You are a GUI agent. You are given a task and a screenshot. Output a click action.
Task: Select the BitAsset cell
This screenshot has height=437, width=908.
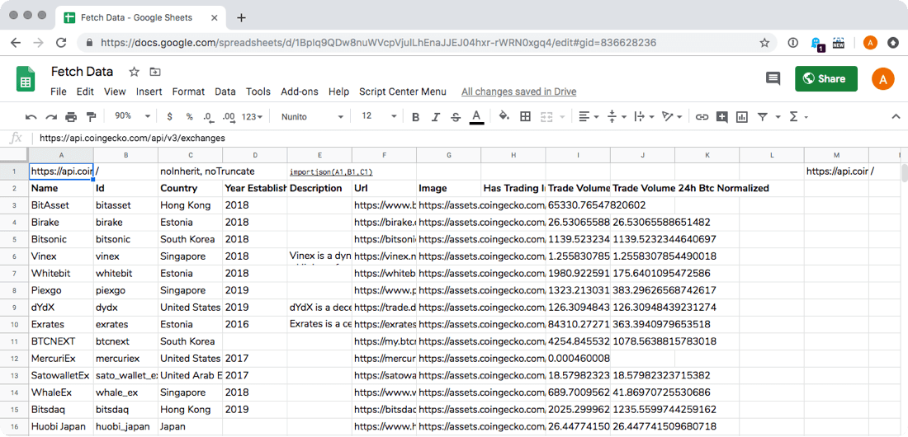[x=61, y=205]
